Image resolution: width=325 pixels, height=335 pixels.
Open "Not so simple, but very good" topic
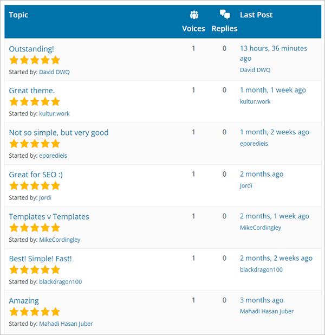click(x=58, y=132)
